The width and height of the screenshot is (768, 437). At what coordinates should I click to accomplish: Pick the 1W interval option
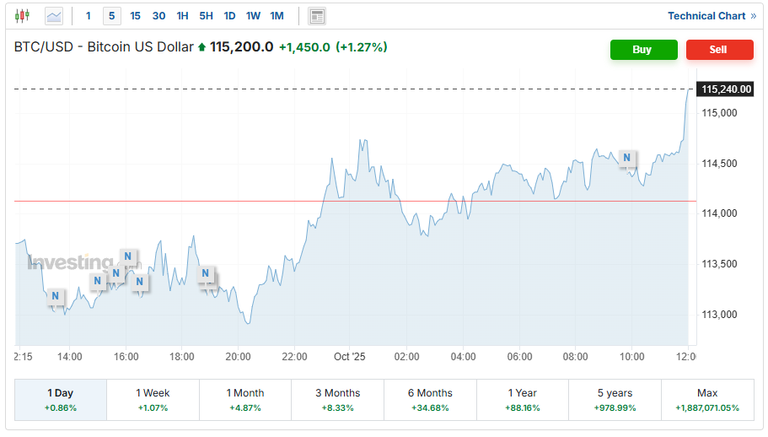[x=253, y=16]
